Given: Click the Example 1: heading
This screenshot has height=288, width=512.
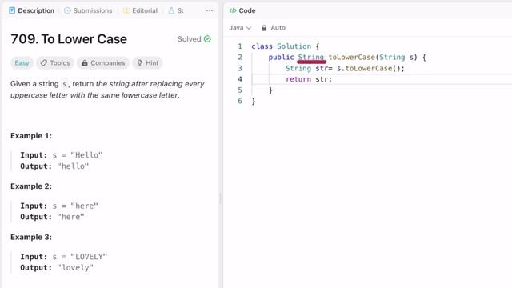Looking at the screenshot, I should pyautogui.click(x=31, y=135).
